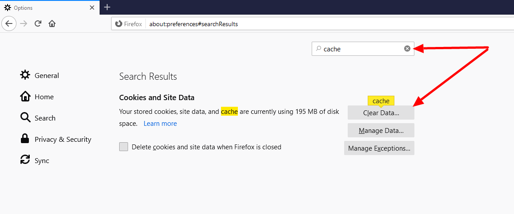Go to Sync preferences
514x214 pixels.
(35, 160)
